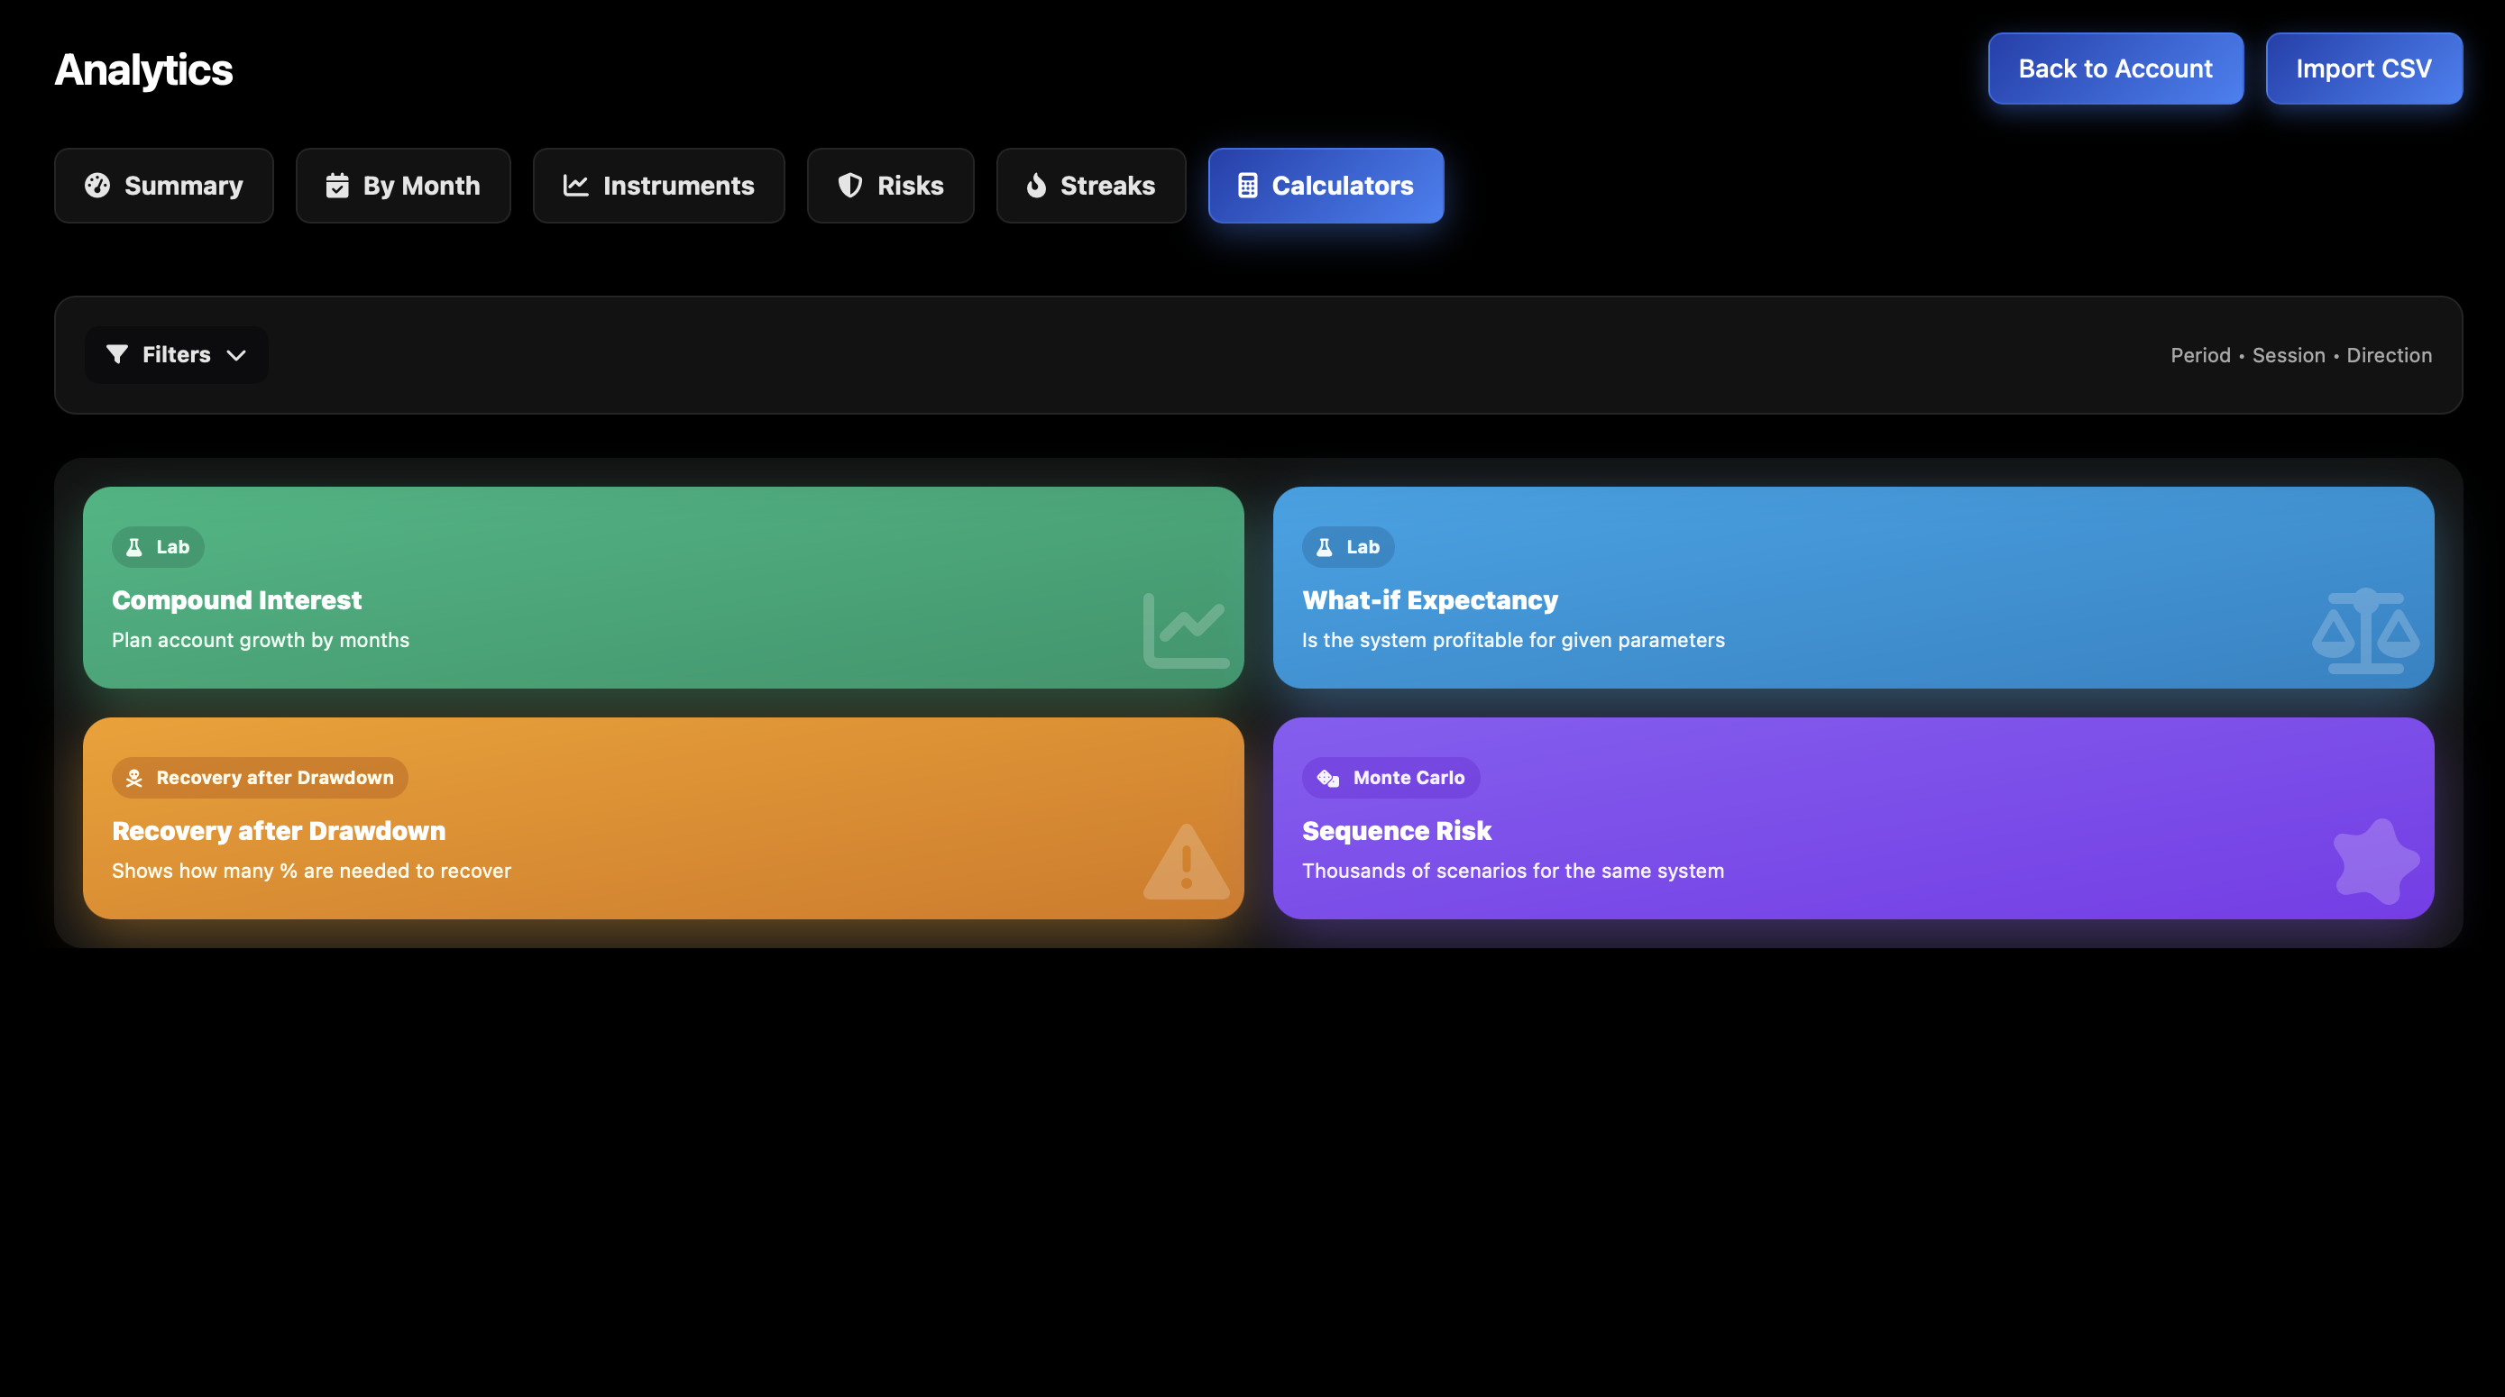
Task: Click the gauge icon on the Summary tab
Action: 97,186
